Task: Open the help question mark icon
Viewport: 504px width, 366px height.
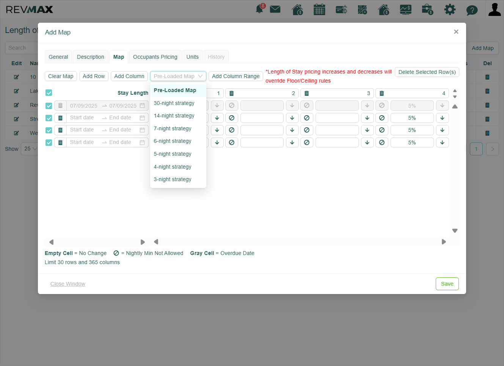Action: [472, 10]
